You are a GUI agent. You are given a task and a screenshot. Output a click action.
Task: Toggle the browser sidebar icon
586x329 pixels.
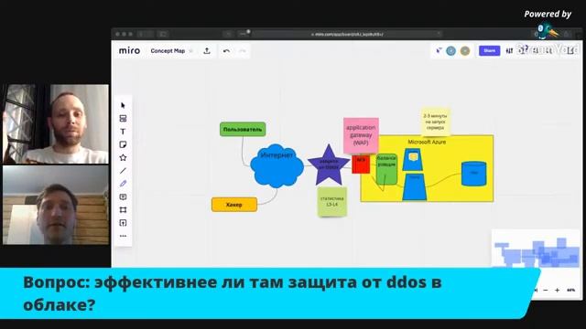[163, 34]
